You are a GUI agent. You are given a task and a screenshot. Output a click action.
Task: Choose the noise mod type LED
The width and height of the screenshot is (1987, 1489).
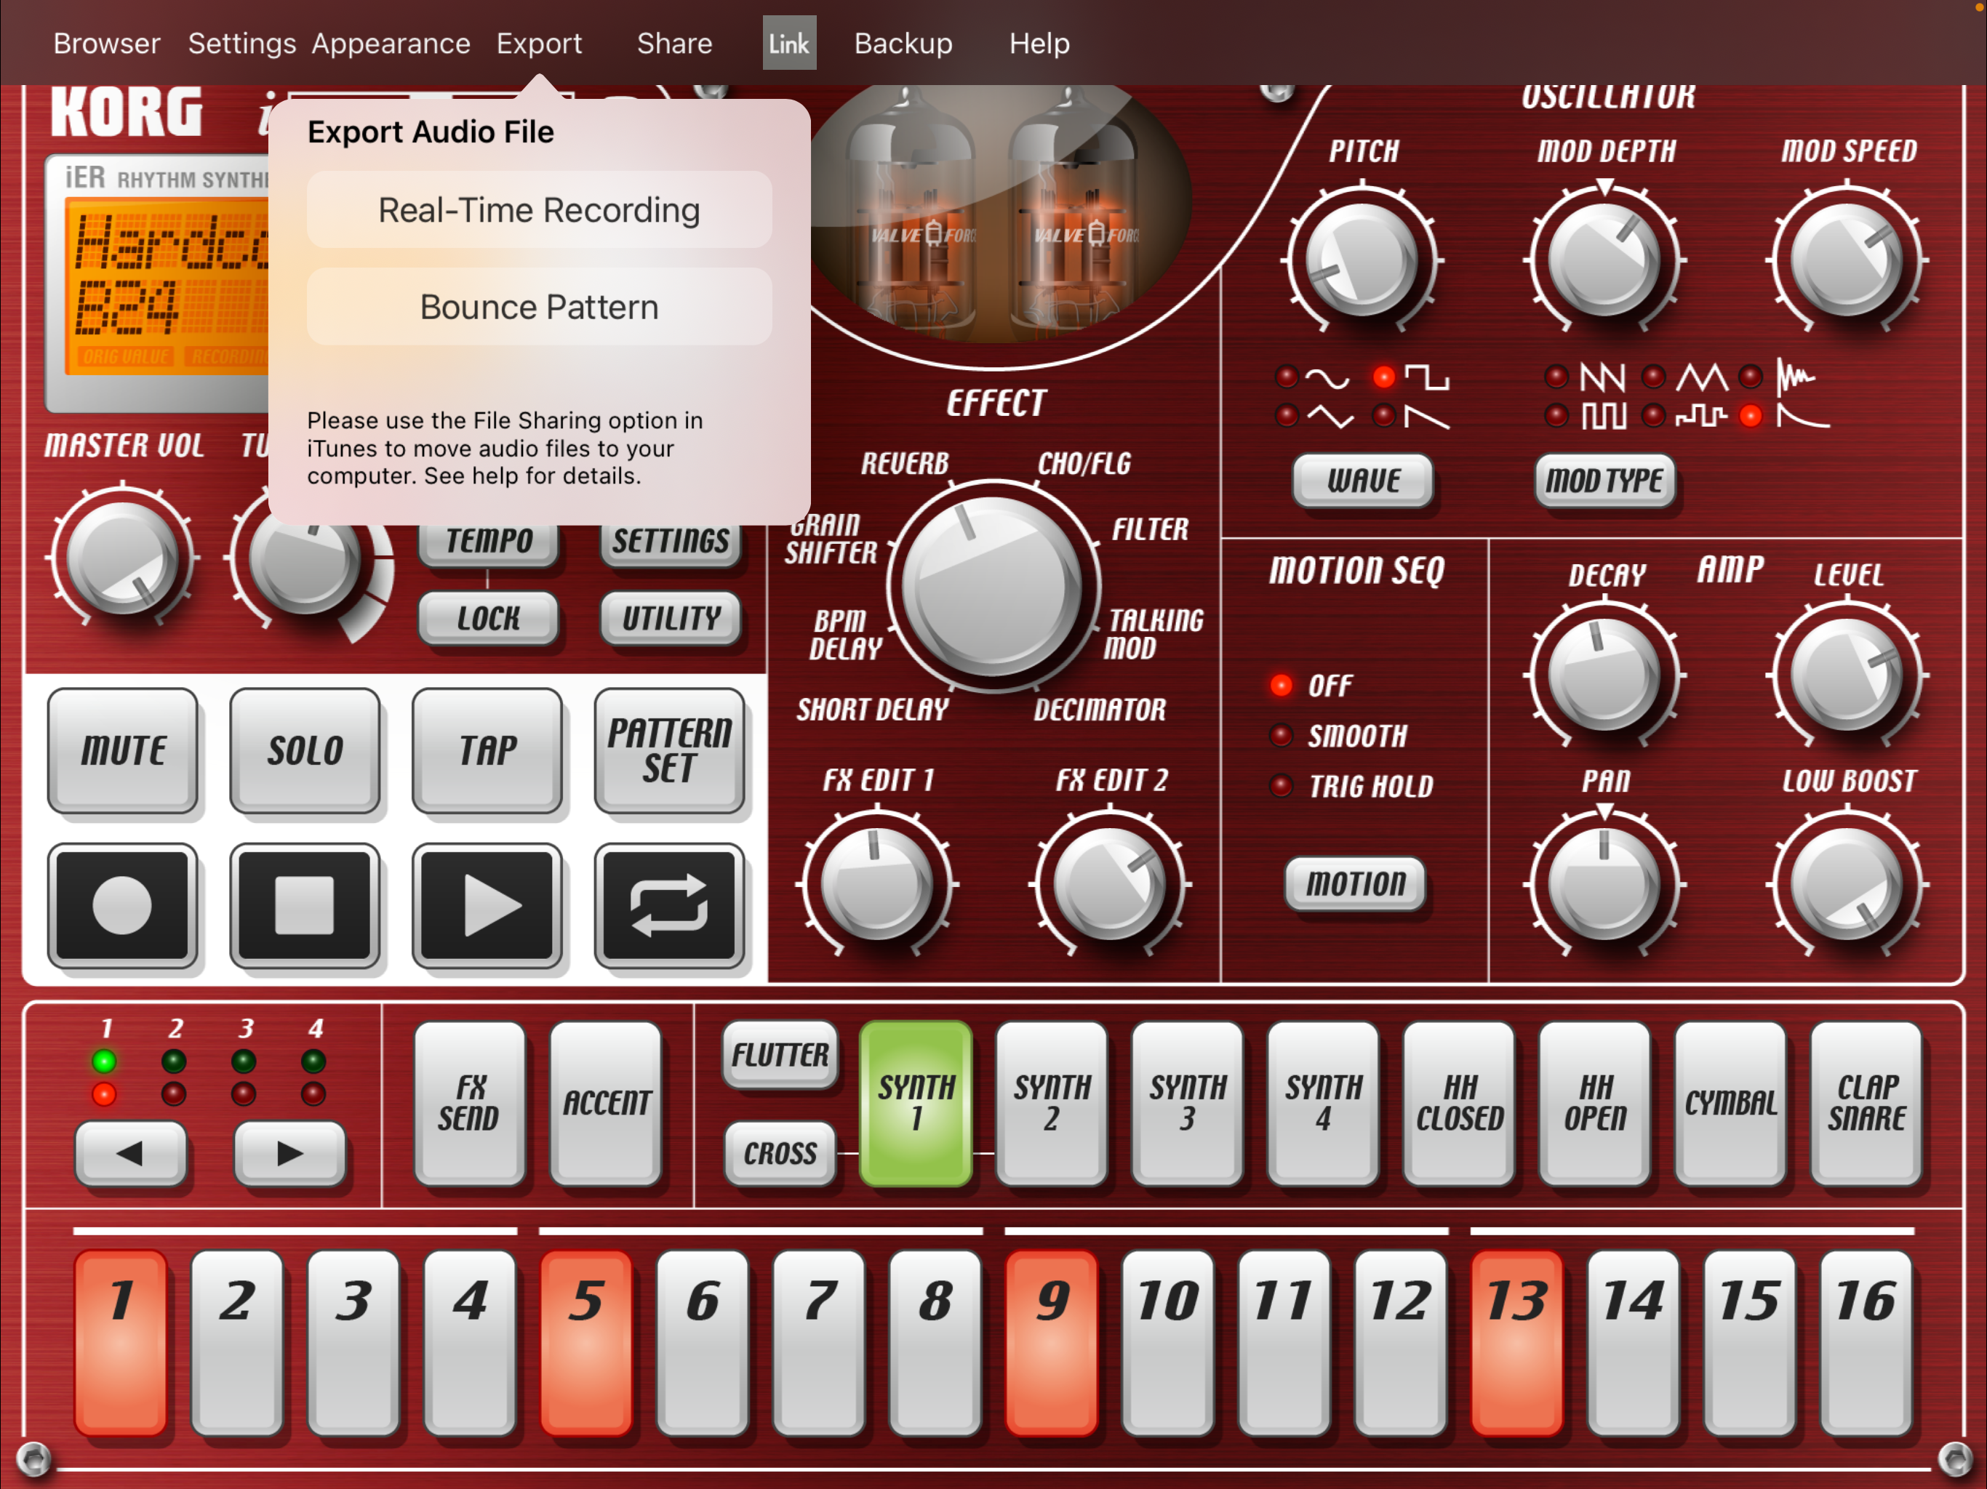coord(1750,377)
